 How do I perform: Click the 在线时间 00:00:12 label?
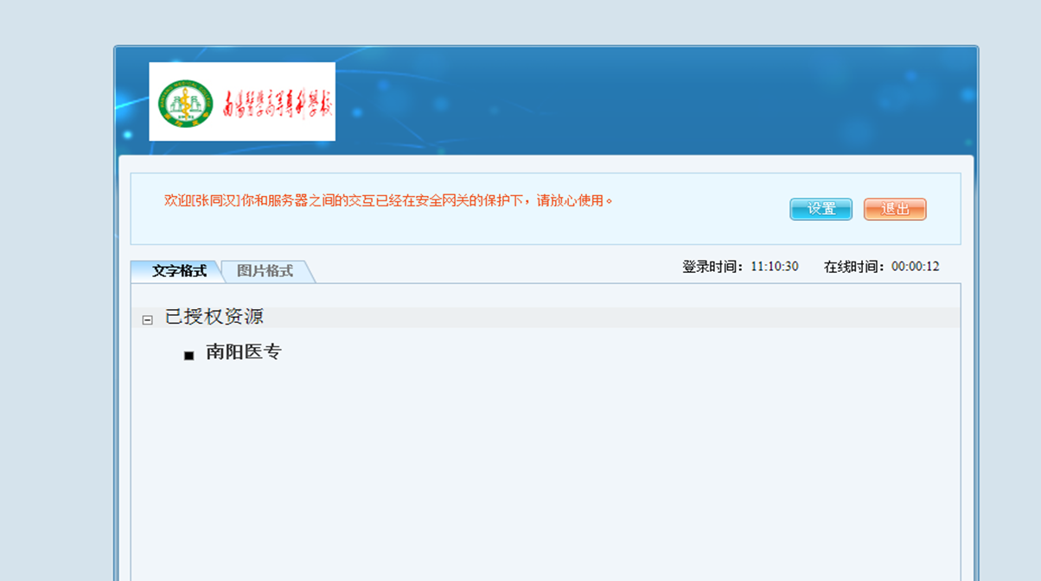882,267
